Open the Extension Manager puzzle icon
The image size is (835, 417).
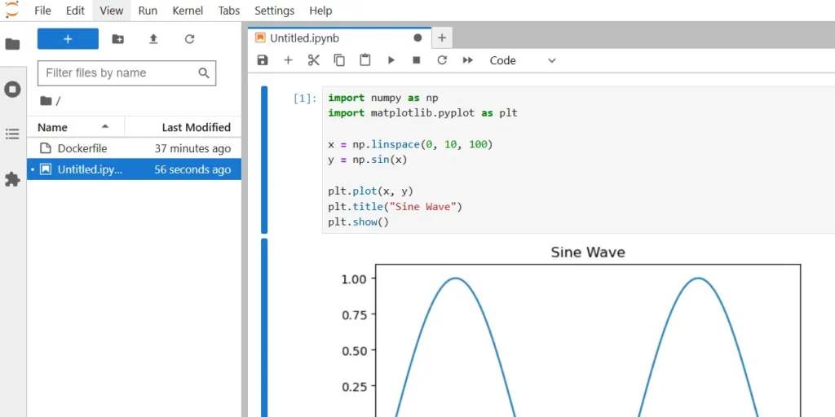[12, 179]
